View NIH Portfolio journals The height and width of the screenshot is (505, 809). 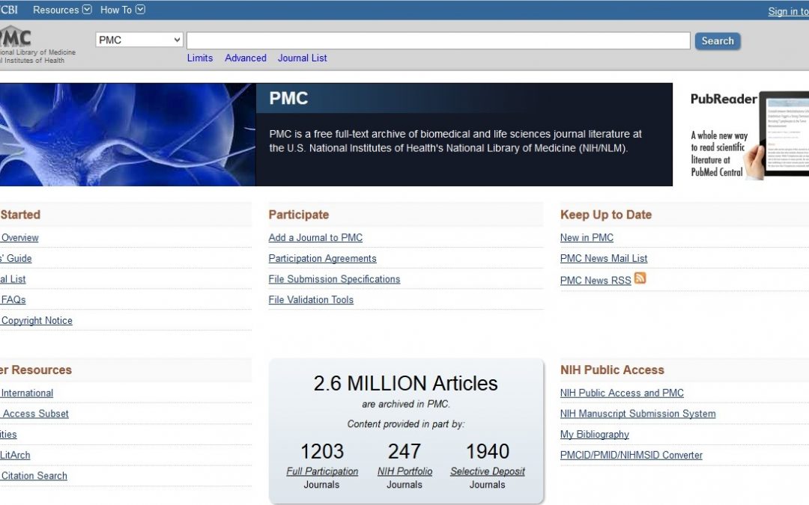(x=404, y=471)
